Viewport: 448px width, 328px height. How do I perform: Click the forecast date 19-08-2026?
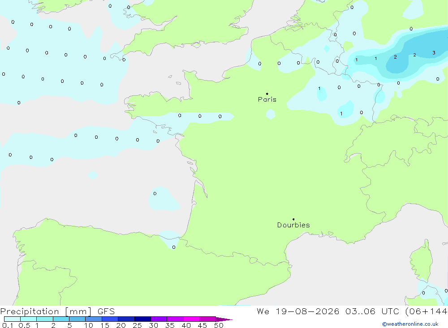307,311
